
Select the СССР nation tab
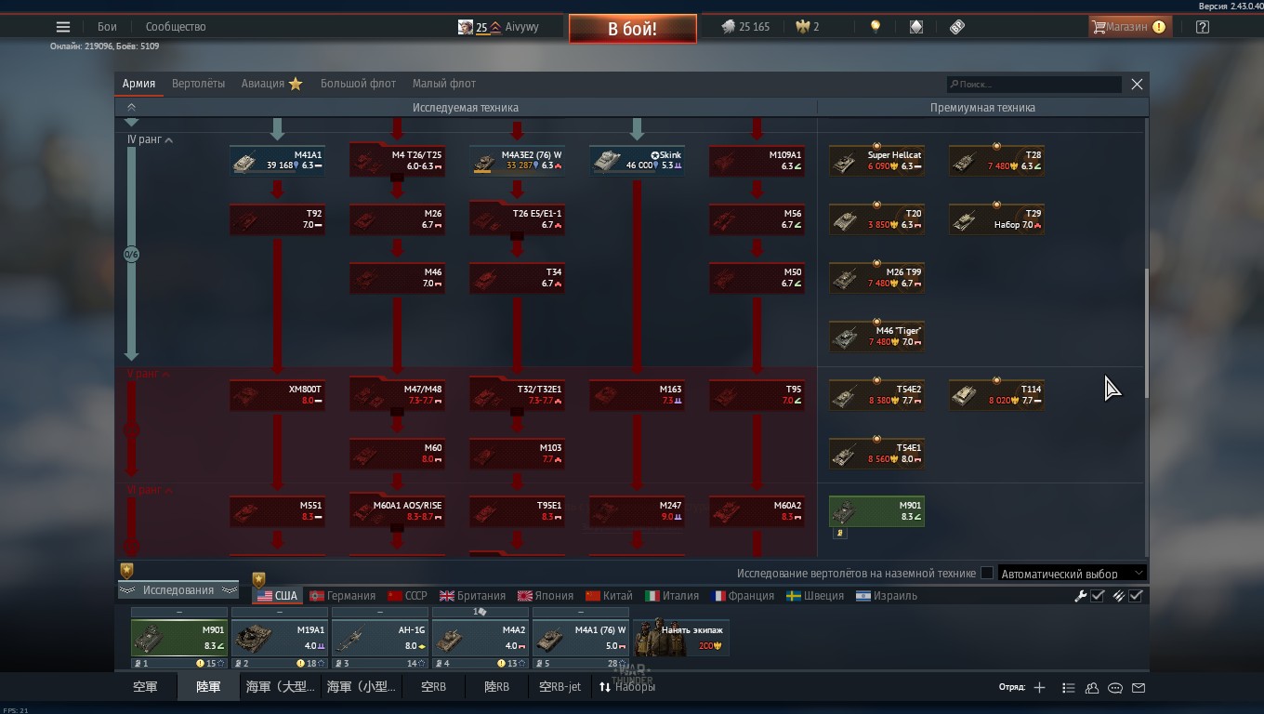(407, 596)
